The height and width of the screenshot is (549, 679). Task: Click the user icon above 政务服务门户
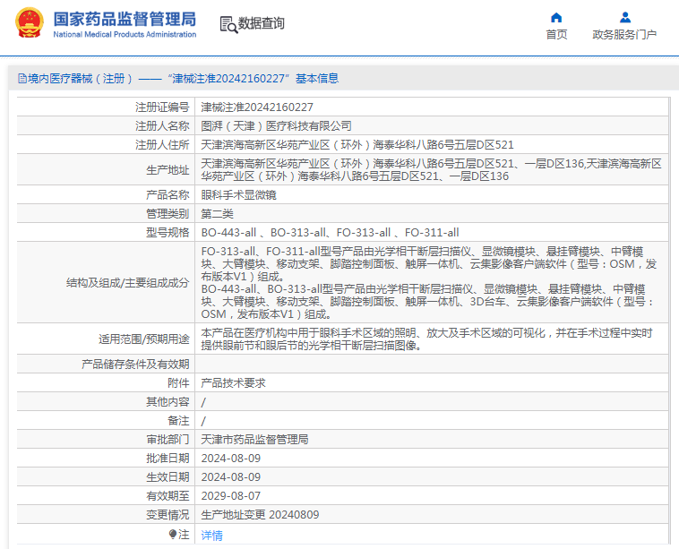click(625, 17)
